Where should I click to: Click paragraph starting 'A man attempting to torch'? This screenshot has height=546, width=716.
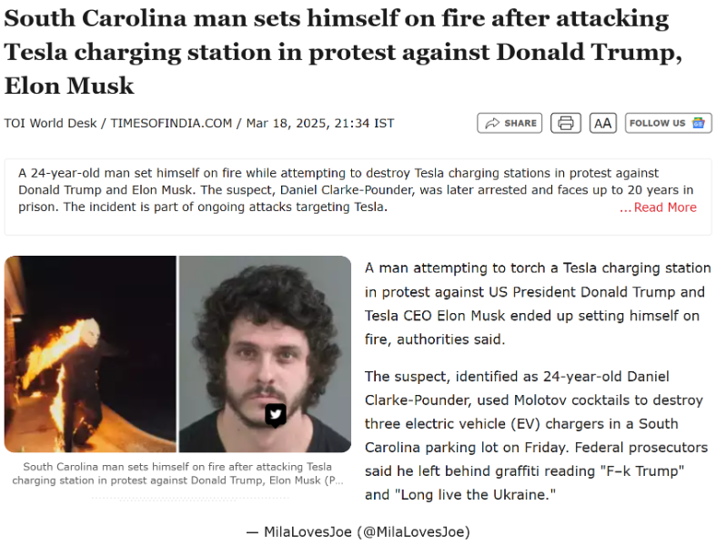pos(538,303)
